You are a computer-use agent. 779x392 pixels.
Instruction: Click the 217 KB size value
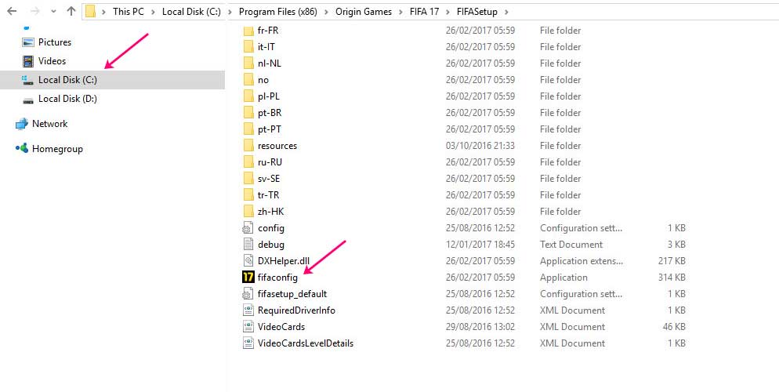(x=672, y=261)
